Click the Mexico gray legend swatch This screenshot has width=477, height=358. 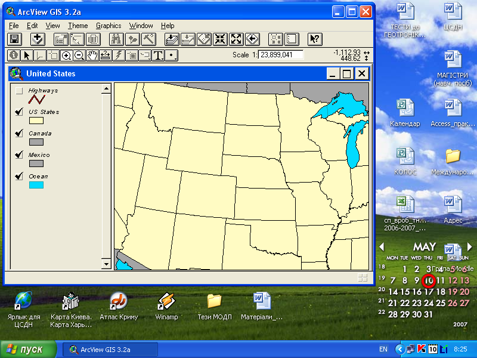click(36, 163)
